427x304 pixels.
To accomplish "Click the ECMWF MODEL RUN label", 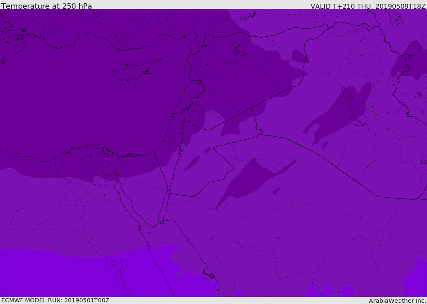I will point(55,300).
